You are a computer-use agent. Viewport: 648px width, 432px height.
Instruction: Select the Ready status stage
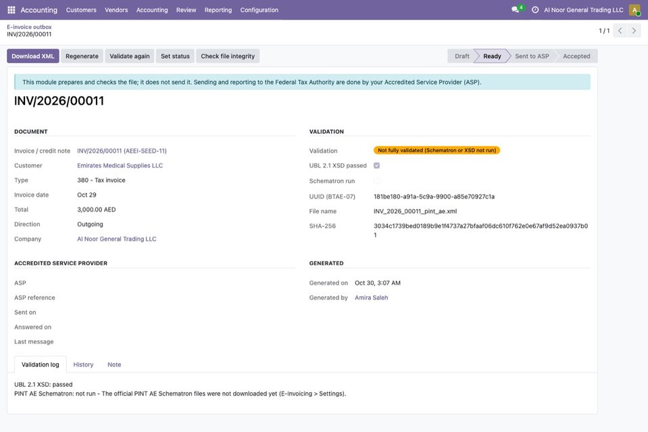492,56
